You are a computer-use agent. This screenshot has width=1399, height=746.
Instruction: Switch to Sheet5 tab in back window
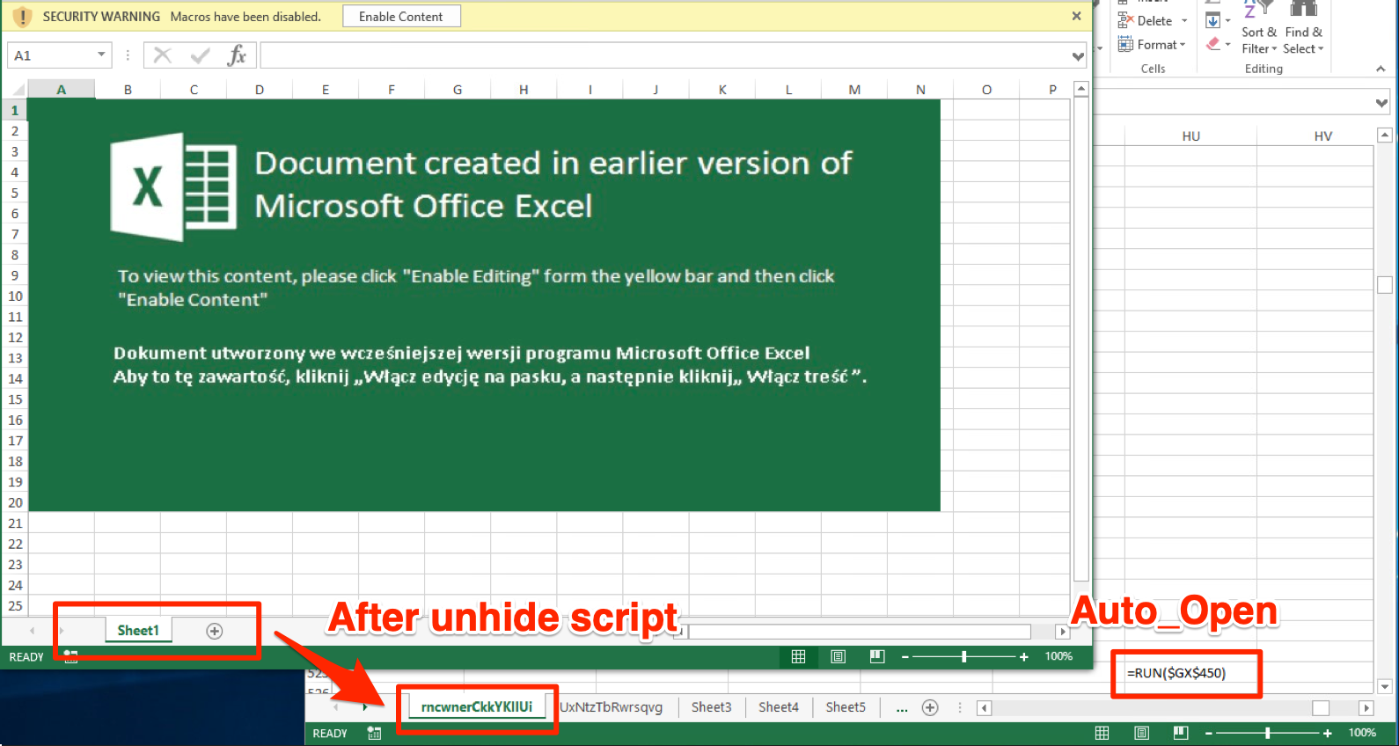[846, 706]
